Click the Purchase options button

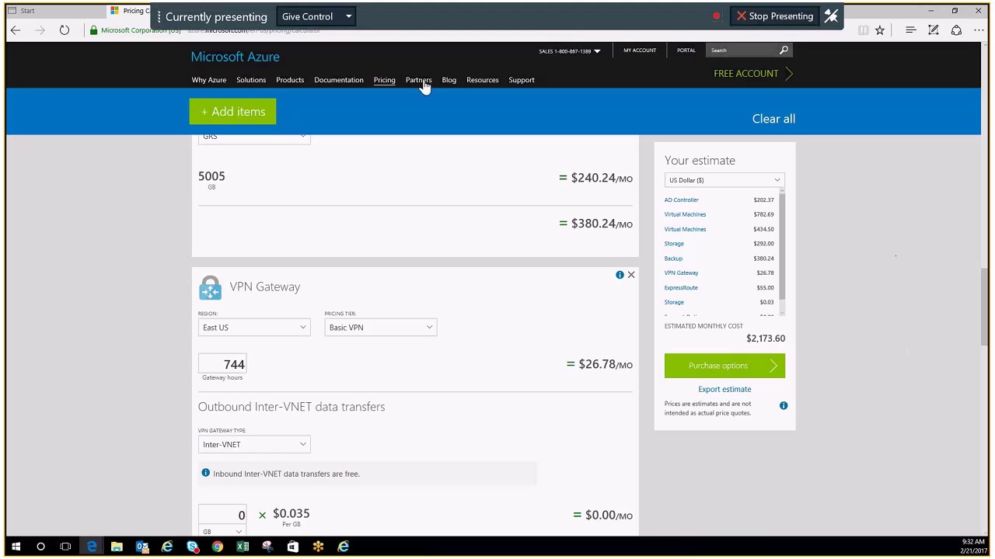[724, 366]
